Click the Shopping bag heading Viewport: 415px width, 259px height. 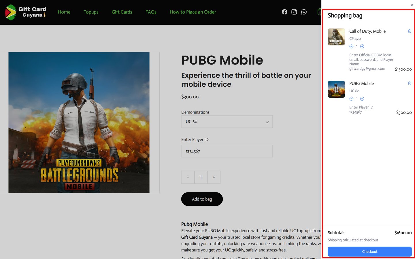pos(345,16)
